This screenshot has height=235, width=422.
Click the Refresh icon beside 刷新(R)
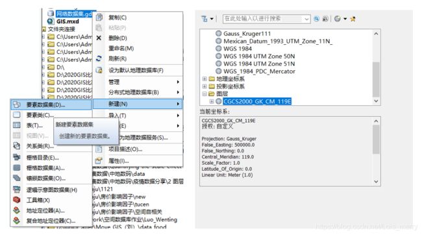click(x=99, y=58)
